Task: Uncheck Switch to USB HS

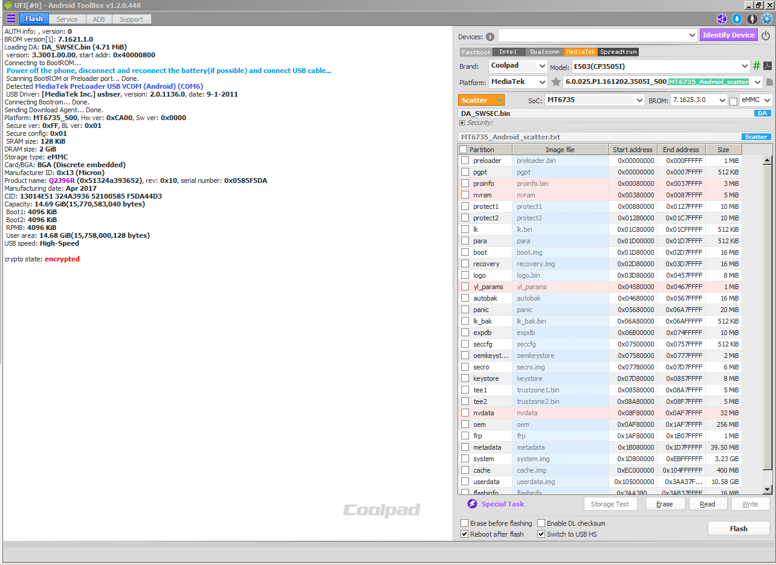Action: [541, 534]
